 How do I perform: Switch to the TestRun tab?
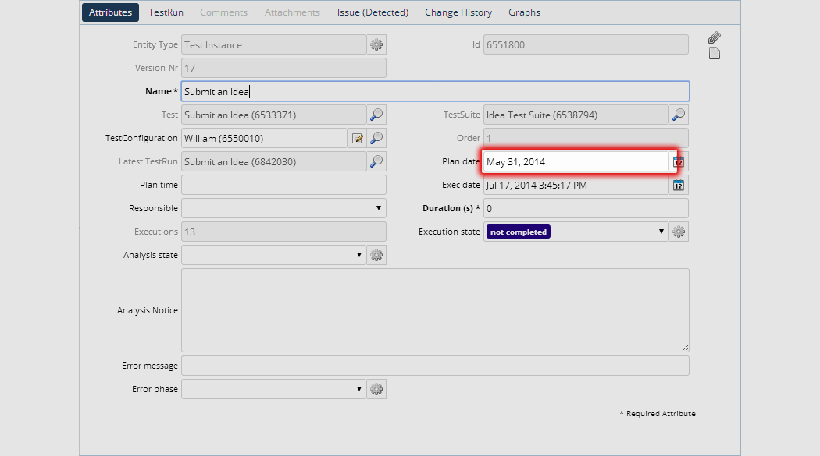coord(166,12)
